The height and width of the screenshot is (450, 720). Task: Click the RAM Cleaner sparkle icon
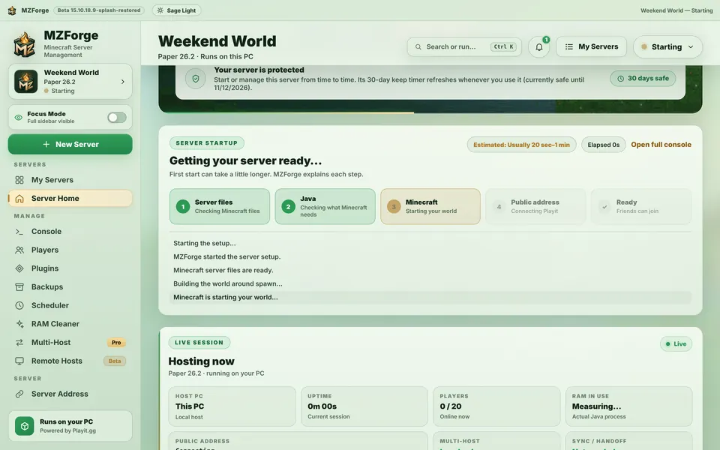pos(19,324)
